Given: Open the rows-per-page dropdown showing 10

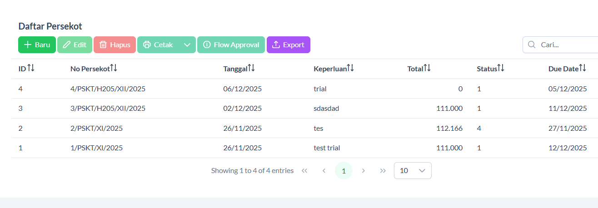Looking at the screenshot, I should tap(413, 171).
